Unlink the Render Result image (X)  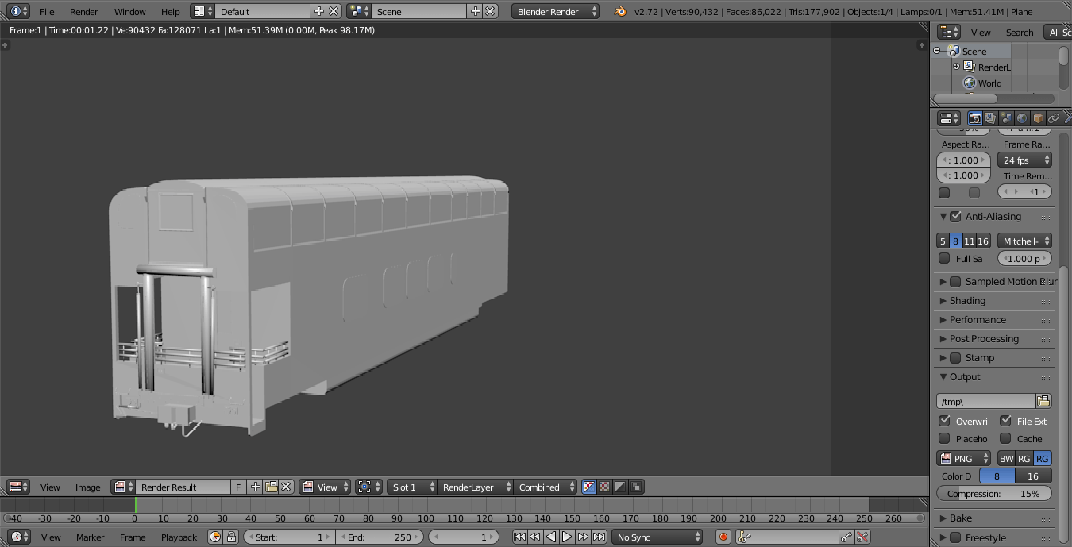click(286, 487)
